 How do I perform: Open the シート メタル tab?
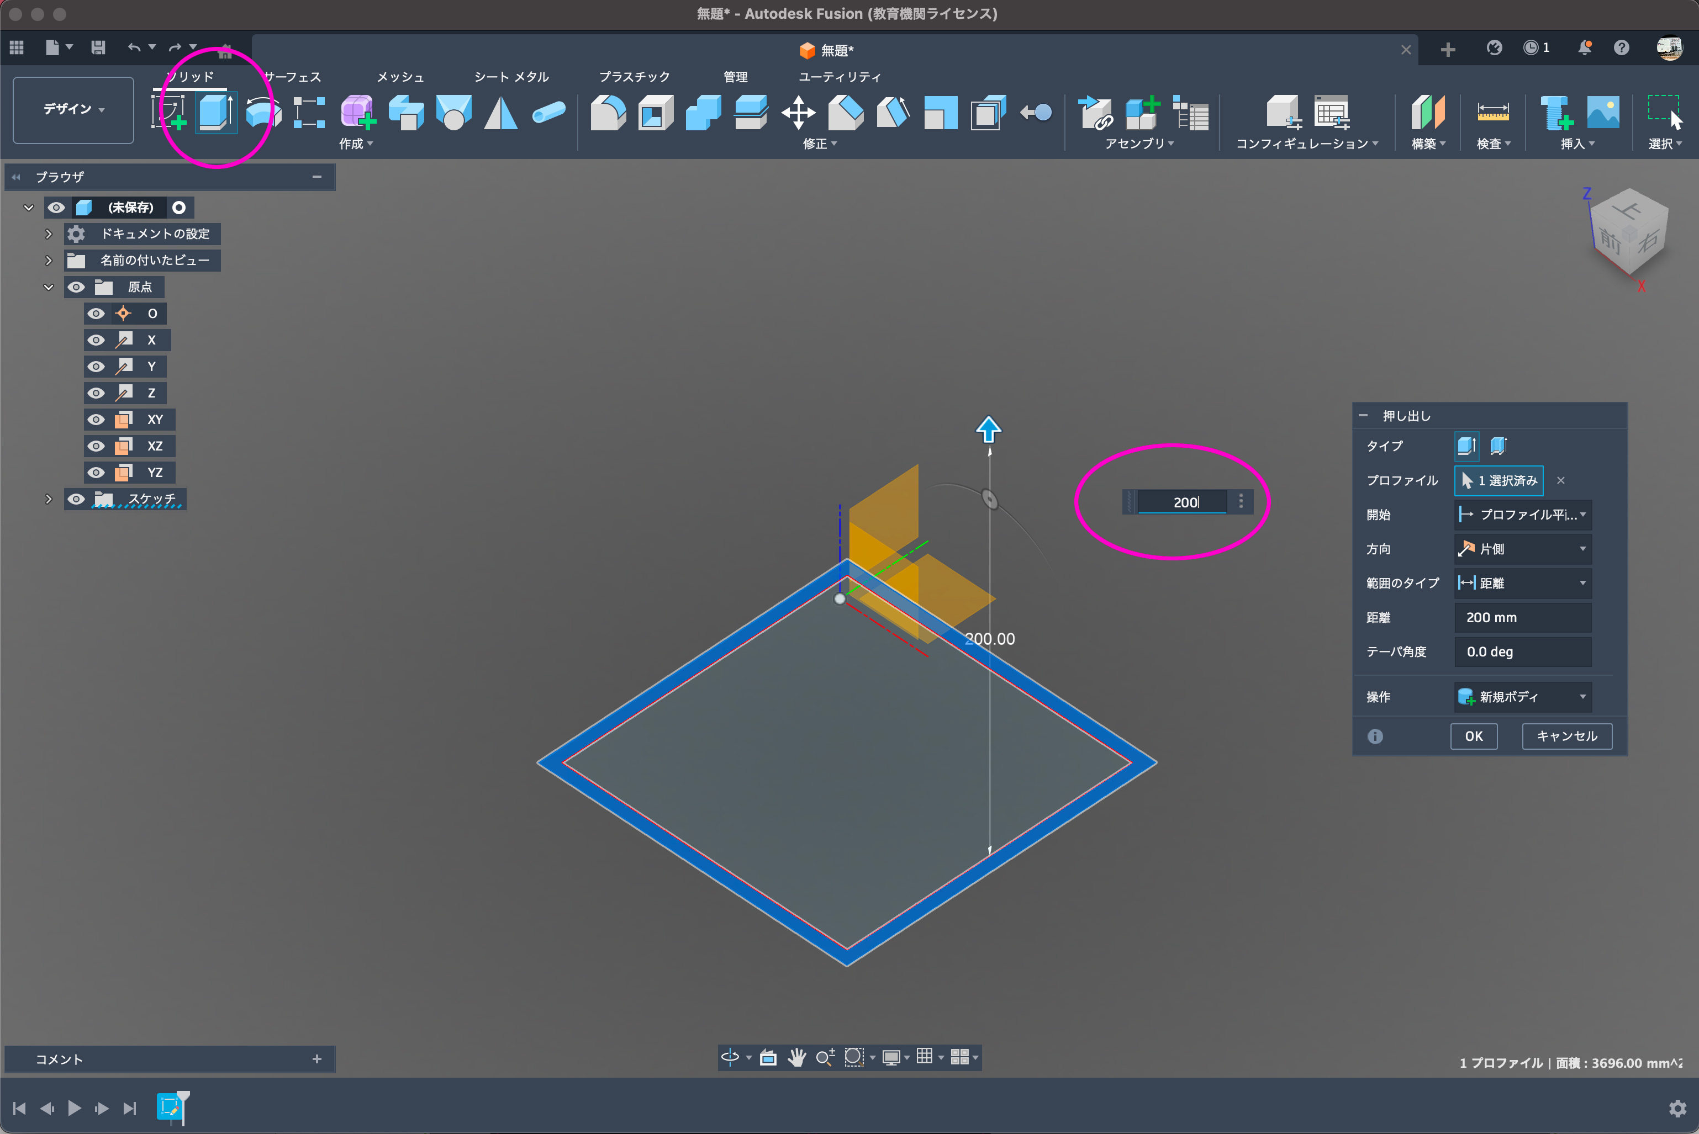coord(511,77)
